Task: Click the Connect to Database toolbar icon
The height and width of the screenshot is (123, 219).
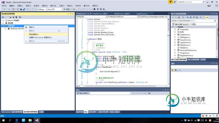Action: point(10,17)
